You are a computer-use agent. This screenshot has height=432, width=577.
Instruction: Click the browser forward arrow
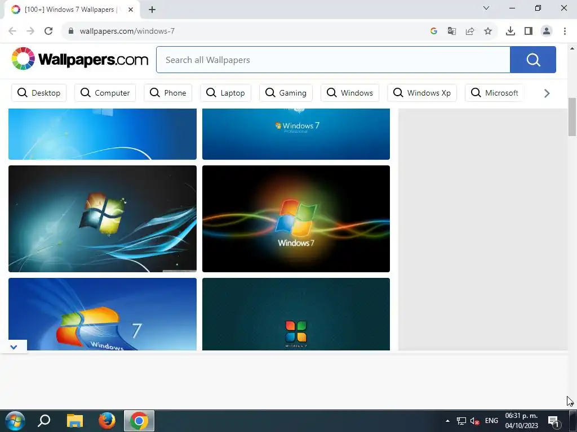click(30, 31)
